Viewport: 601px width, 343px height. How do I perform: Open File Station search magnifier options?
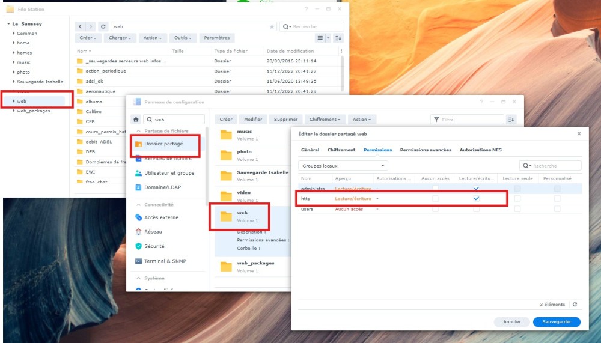tap(287, 26)
